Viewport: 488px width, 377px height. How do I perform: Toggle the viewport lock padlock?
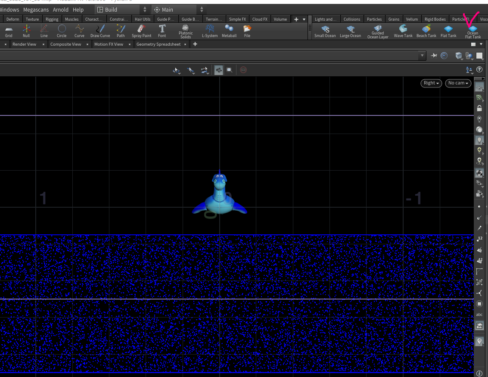(x=479, y=108)
